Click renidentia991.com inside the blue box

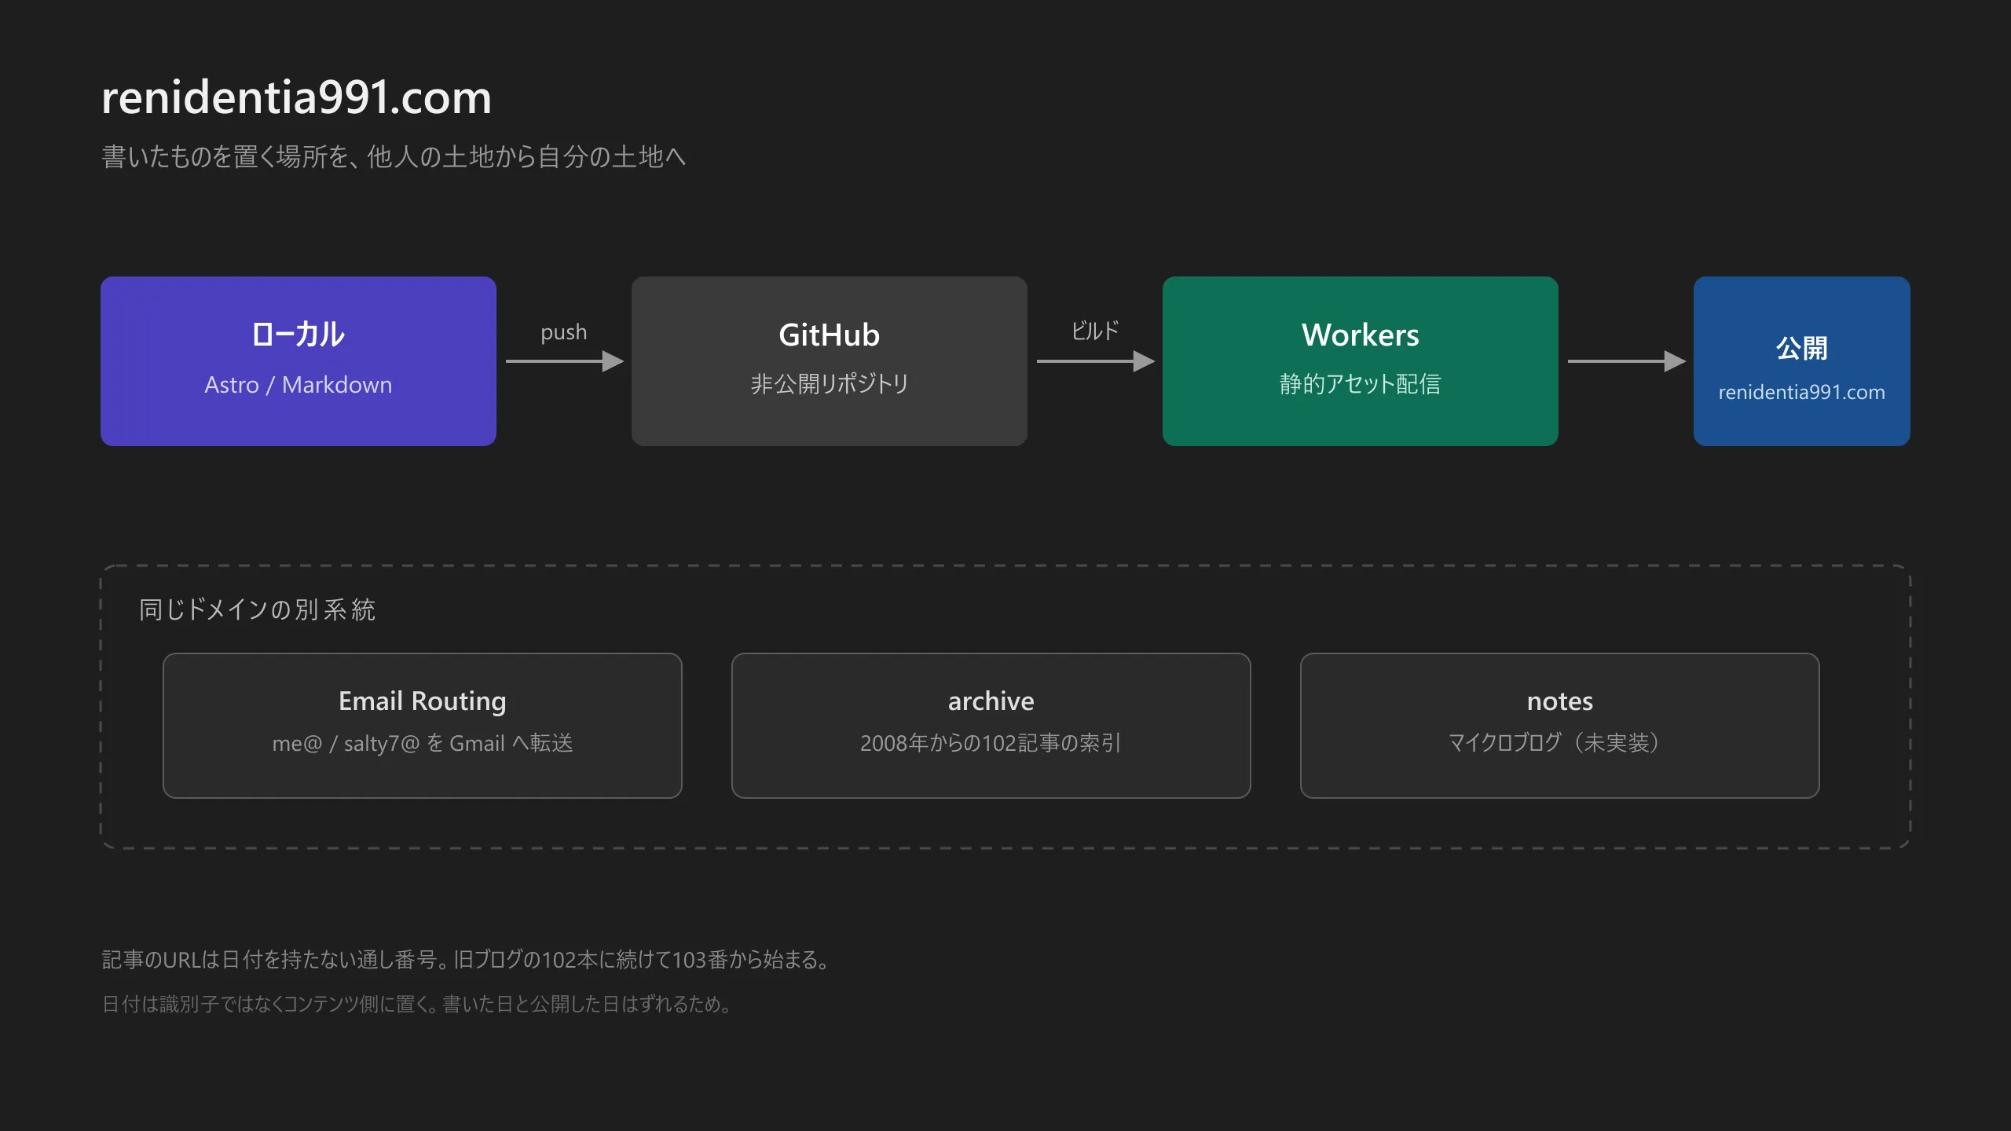(x=1802, y=392)
